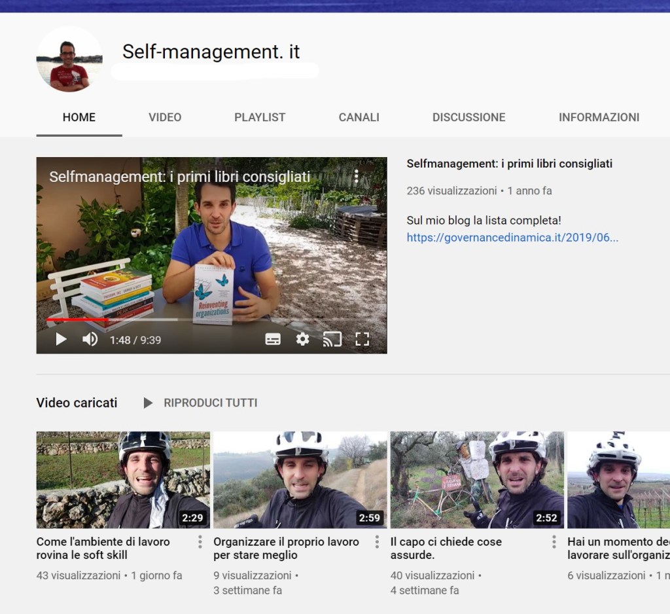Open options menu for 'Il capo ci chiede' video
670x614 pixels.
pyautogui.click(x=554, y=542)
